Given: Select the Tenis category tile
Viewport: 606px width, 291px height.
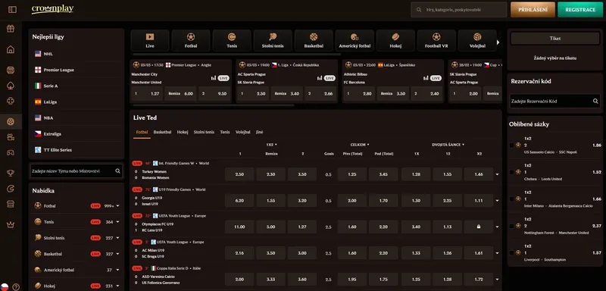Looking at the screenshot, I should click(232, 41).
